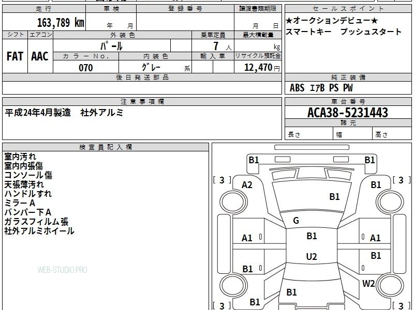Select the AAC air conditioner value
This screenshot has height=310, width=414.
point(40,56)
